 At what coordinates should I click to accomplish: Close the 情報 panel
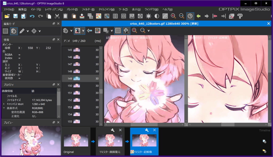pyautogui.click(x=58, y=39)
